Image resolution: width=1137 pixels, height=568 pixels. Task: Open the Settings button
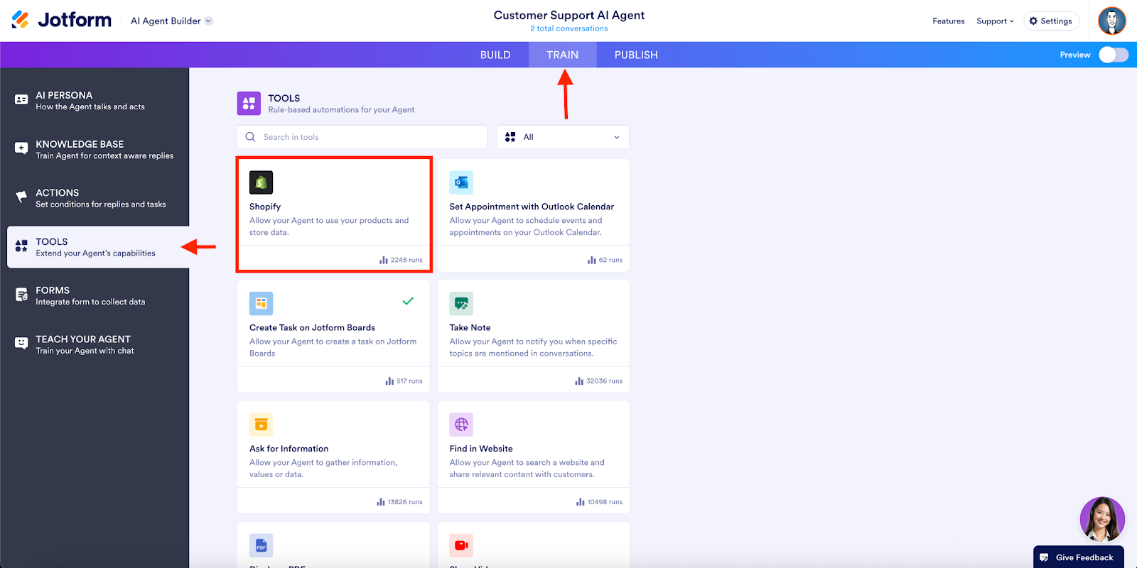1051,21
